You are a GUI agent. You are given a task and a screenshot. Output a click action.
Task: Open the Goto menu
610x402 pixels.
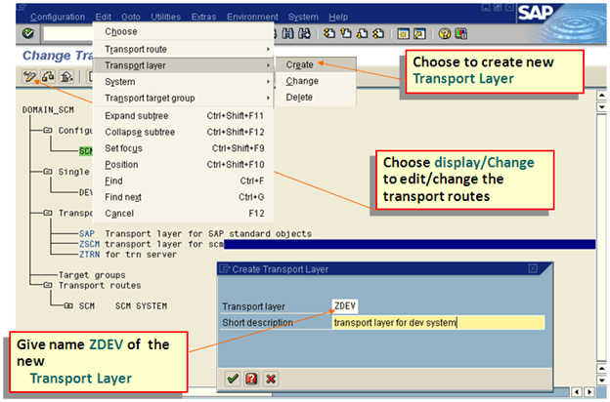pyautogui.click(x=131, y=18)
